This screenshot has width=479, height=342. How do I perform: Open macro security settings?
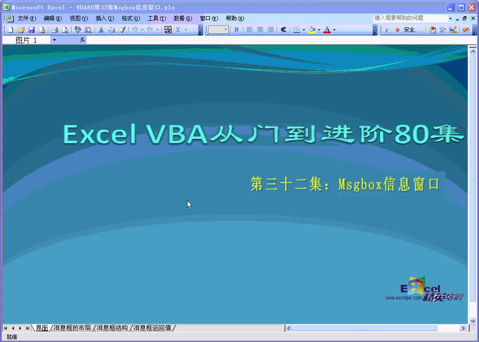click(x=413, y=29)
